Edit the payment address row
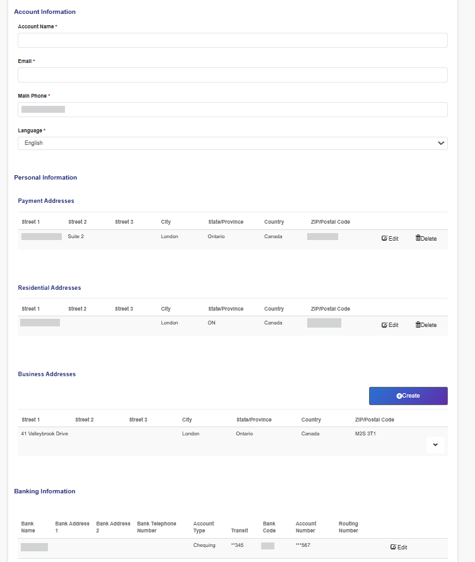 pyautogui.click(x=390, y=239)
